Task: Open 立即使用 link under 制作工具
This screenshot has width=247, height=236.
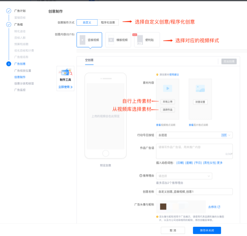Action: pos(65,87)
